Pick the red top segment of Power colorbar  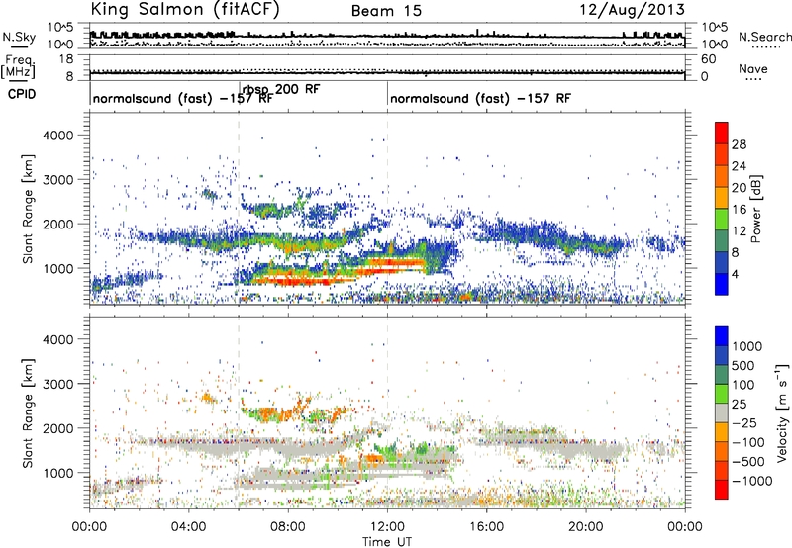(722, 134)
